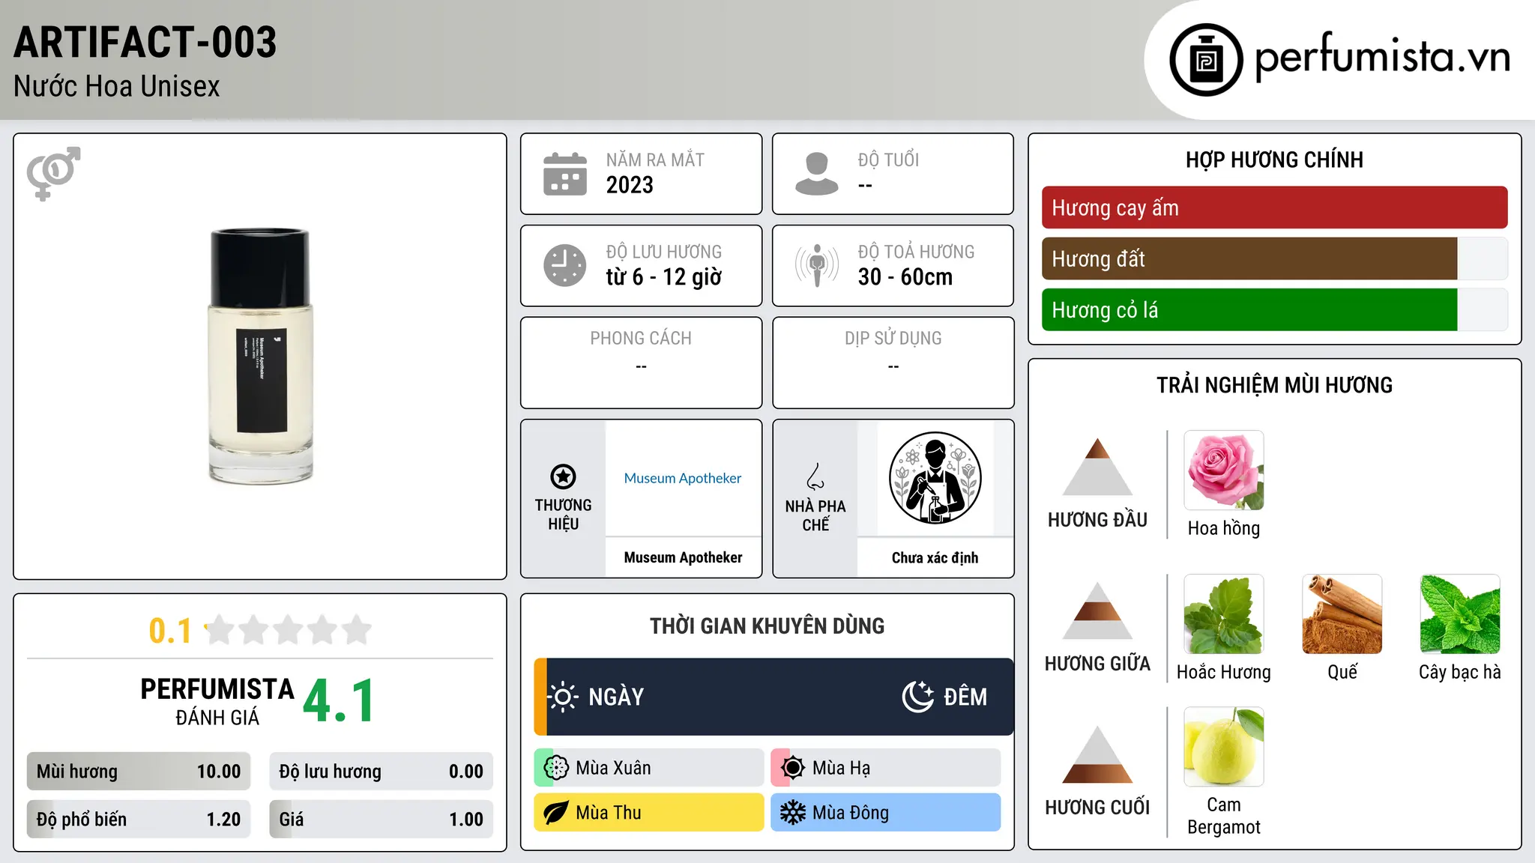Click the brown Hương đất accord bar

[x=1274, y=258]
